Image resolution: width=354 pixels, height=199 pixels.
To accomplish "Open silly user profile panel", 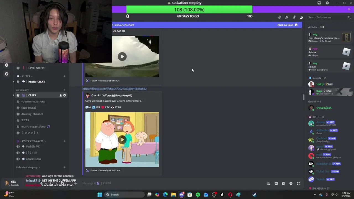I will tap(13, 183).
